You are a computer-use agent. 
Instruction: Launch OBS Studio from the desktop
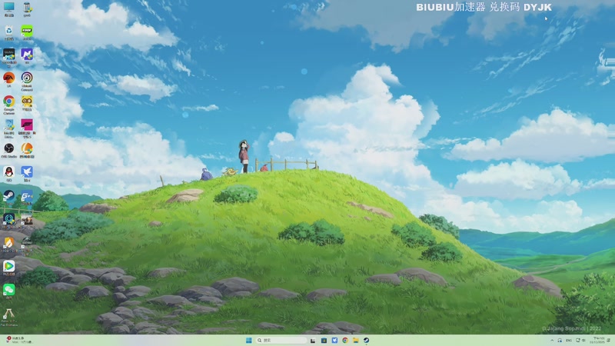coord(8,150)
